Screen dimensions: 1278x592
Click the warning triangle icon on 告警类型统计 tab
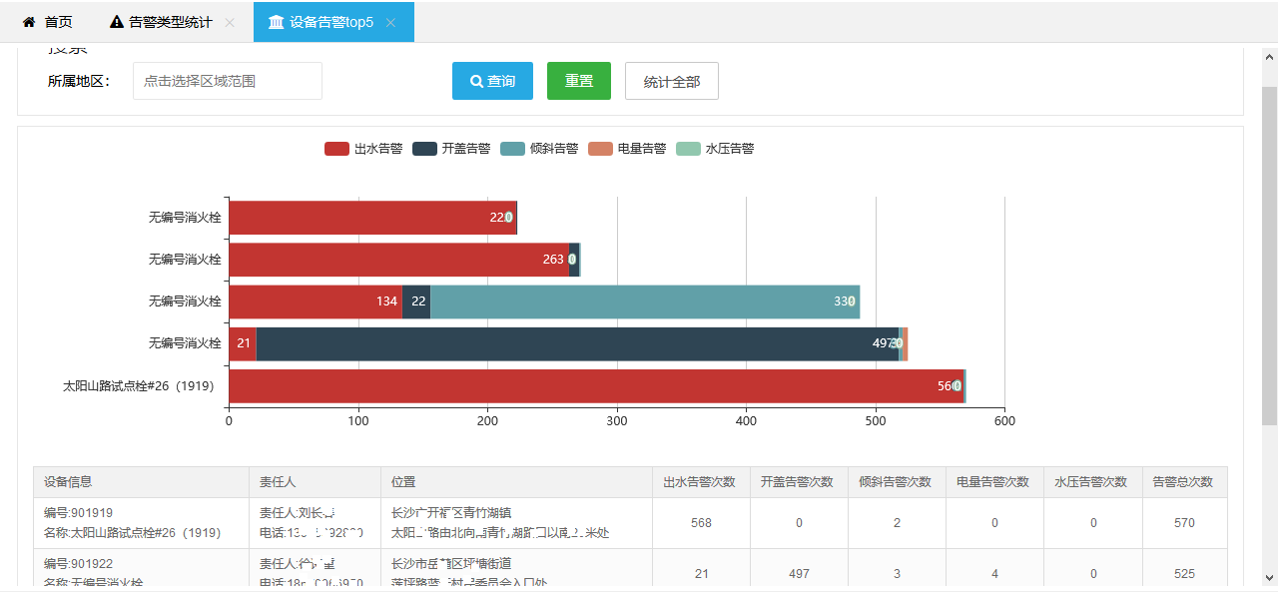[x=117, y=22]
